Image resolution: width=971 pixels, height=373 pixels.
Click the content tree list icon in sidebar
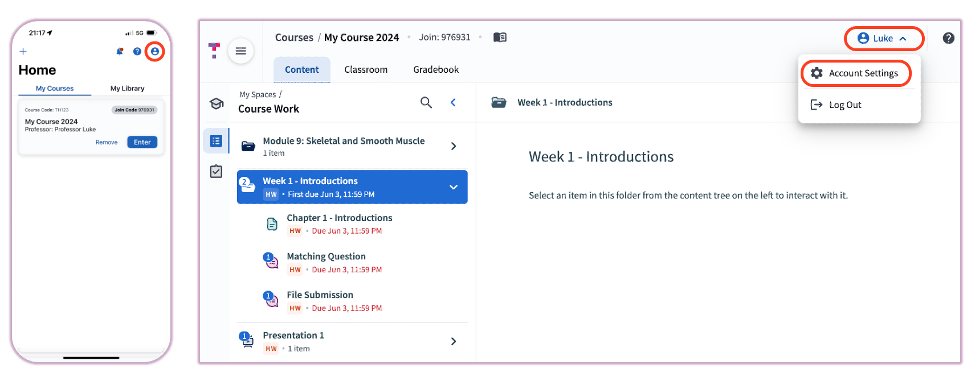point(216,140)
